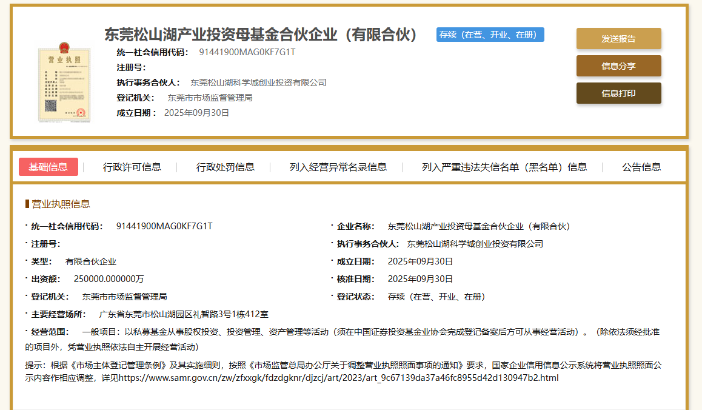Go to the 列入严重违法失信名单（黑名单）信息 tab
702x410 pixels.
pos(504,167)
